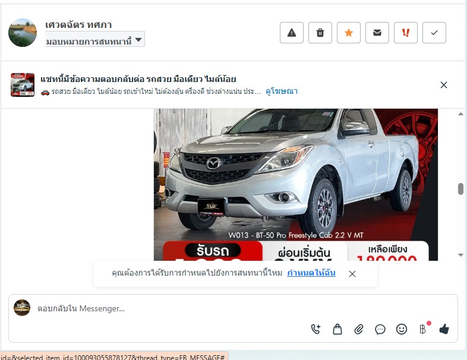The image size is (467, 360).
Task: Click the phone call request icon
Action: pos(315,329)
